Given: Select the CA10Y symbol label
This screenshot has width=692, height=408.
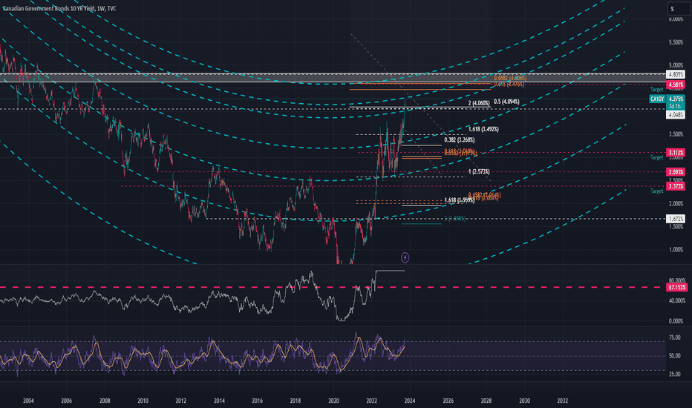Looking at the screenshot, I should (657, 99).
